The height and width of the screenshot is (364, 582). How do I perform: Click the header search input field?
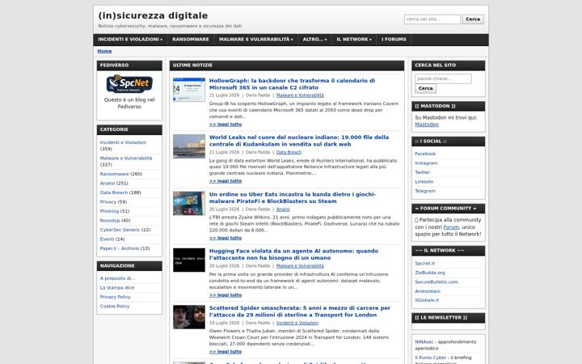[432, 19]
